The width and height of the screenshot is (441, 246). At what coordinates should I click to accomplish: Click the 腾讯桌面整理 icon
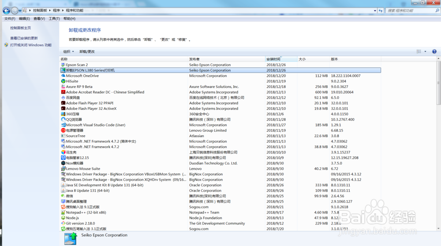(63, 202)
